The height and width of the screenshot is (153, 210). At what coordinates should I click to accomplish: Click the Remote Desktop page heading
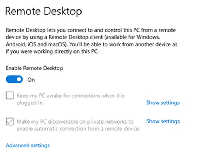(x=43, y=11)
